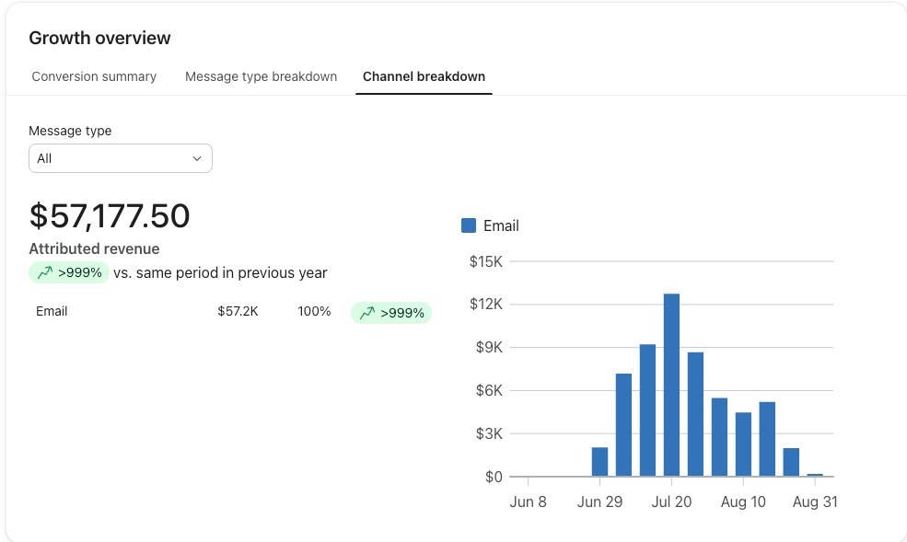Click the Growth overview heading
This screenshot has width=907, height=542.
click(99, 38)
